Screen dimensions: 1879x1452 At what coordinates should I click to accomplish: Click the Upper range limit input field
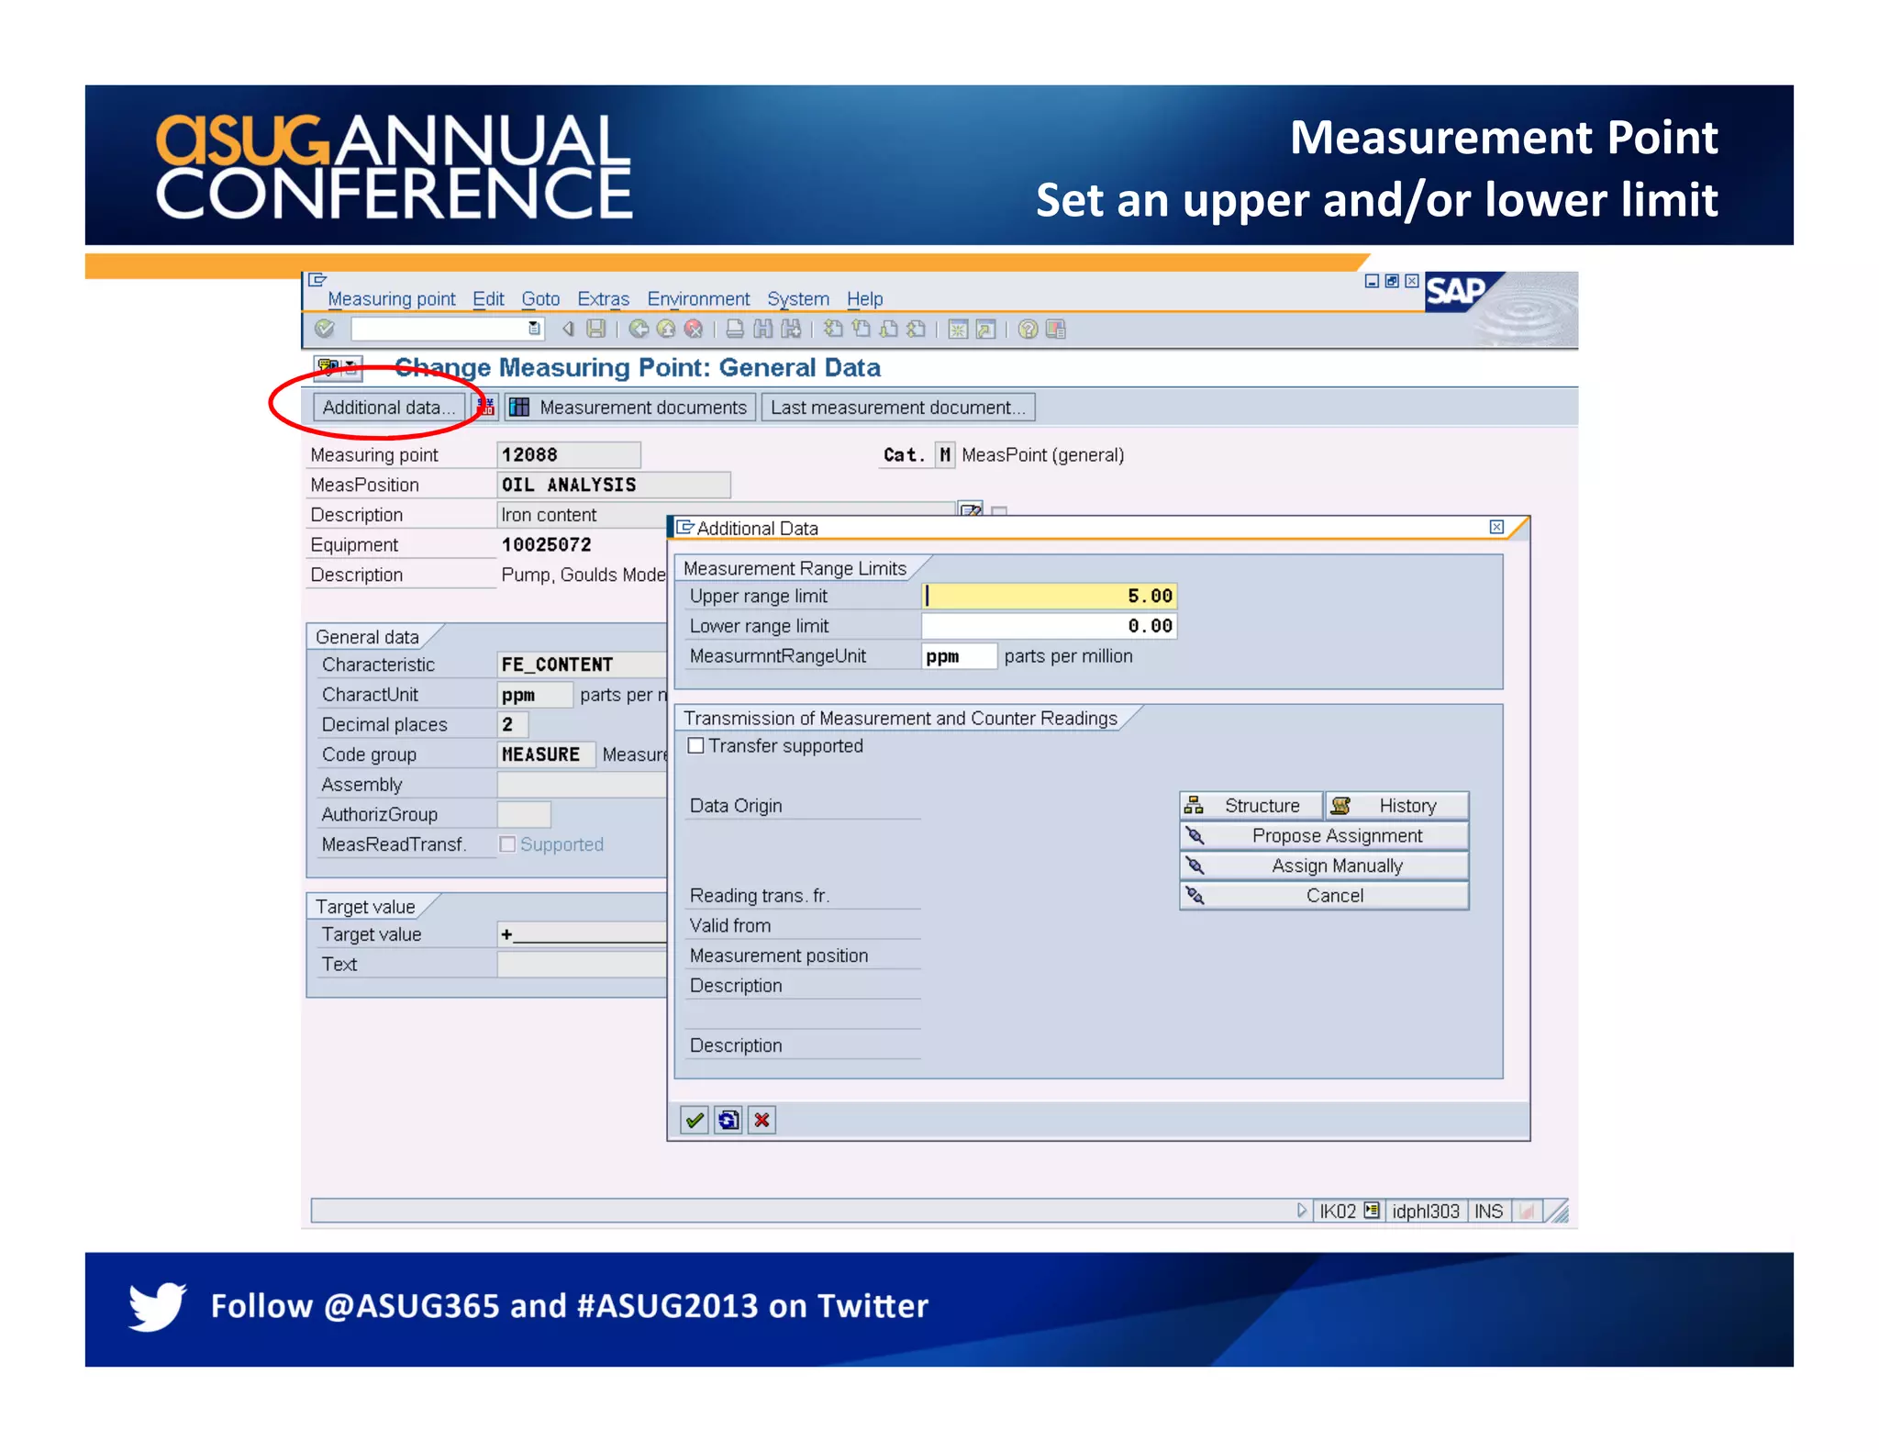click(x=1048, y=596)
